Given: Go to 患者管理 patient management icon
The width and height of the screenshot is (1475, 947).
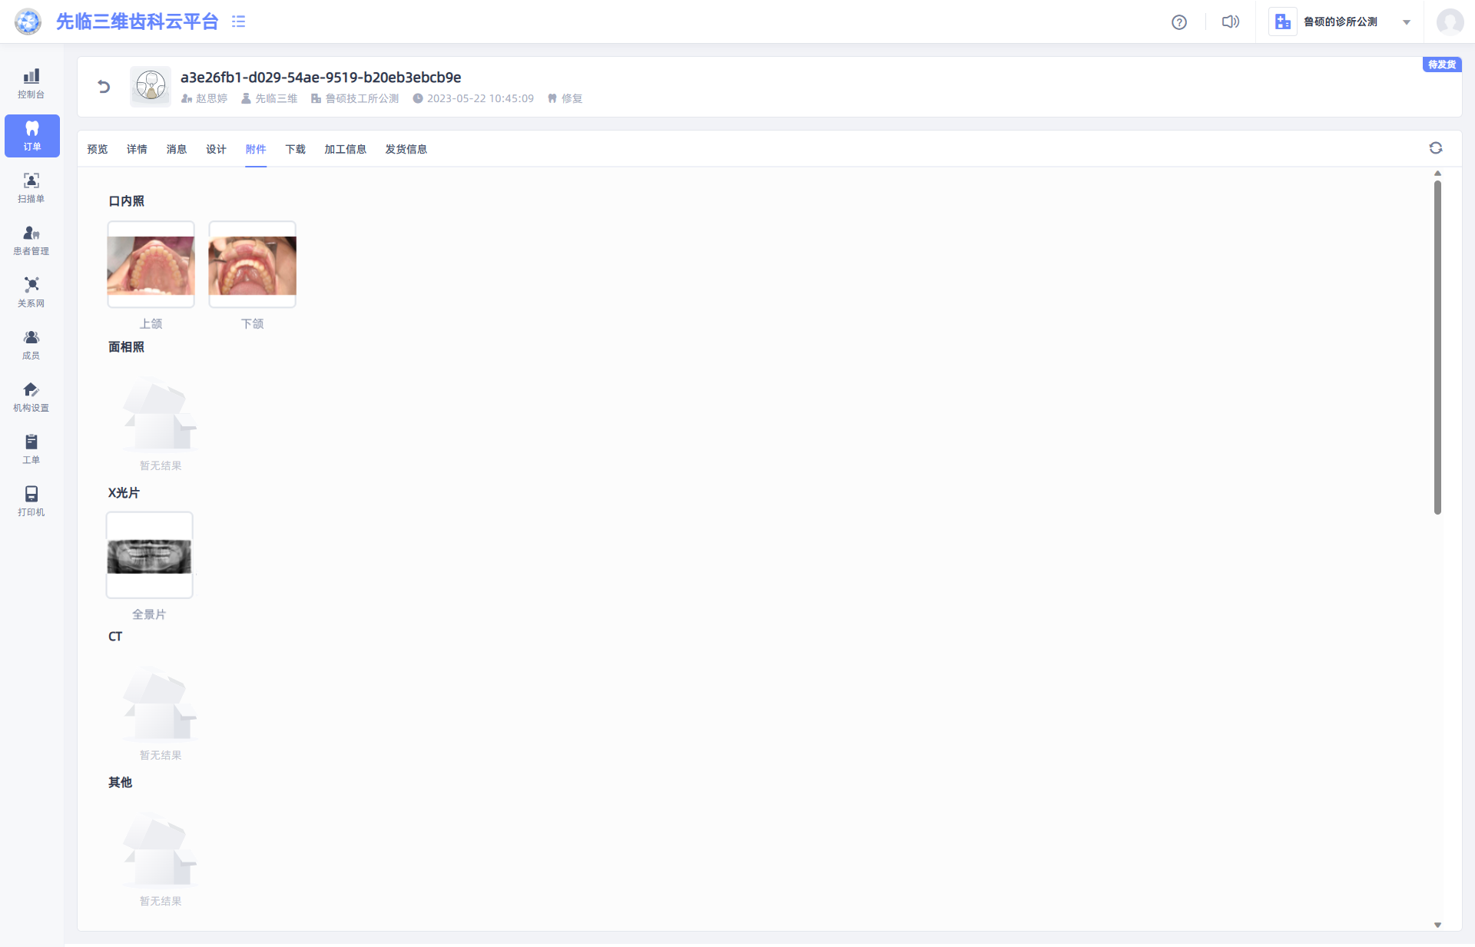Looking at the screenshot, I should click(x=31, y=240).
